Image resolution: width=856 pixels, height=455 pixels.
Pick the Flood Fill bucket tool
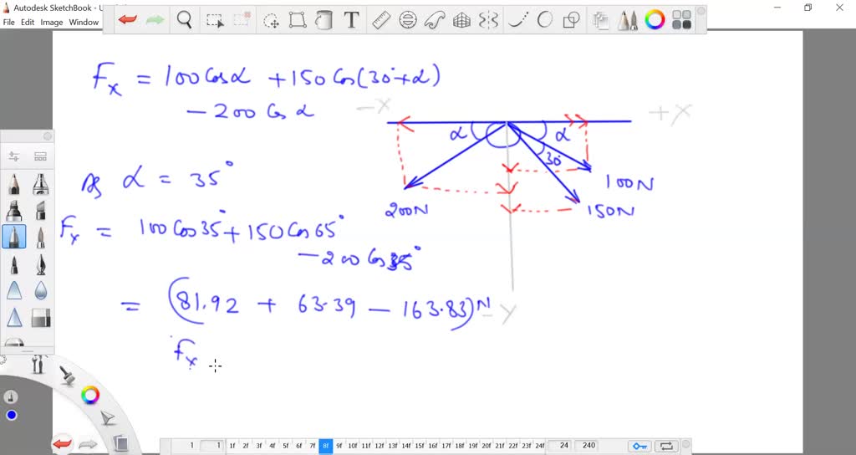(324, 20)
